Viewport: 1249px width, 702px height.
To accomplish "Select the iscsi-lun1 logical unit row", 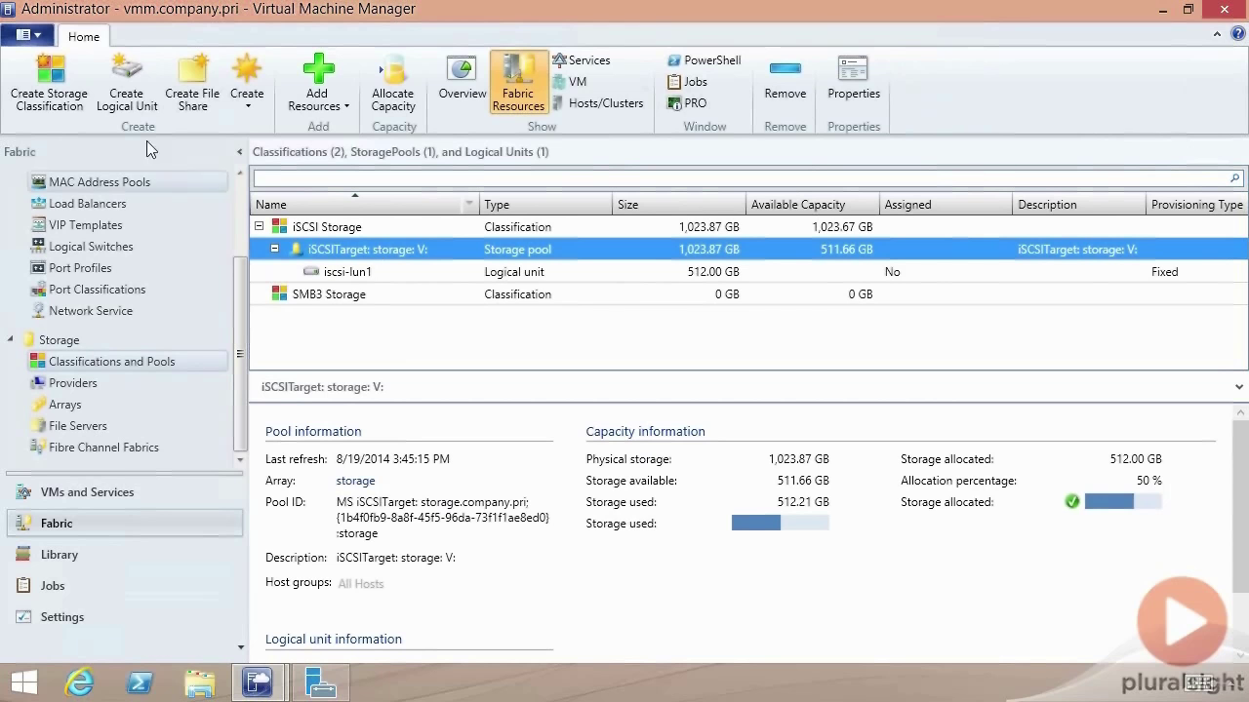I will [x=748, y=272].
